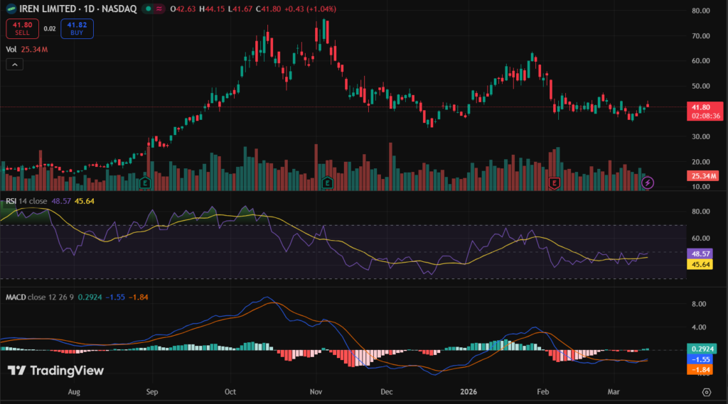Click the green market status dot
Screen dimensions: 728x404
point(146,9)
